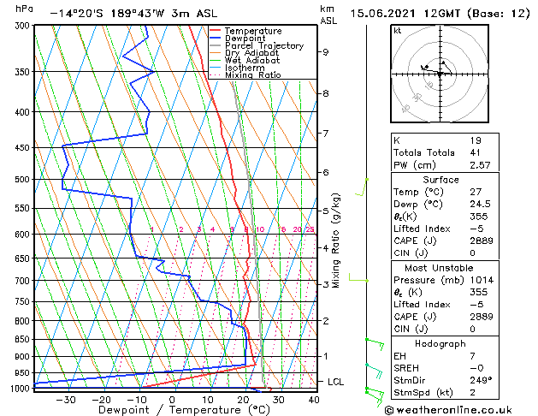
Task: Click the hodograph center point
Action: pos(440,74)
